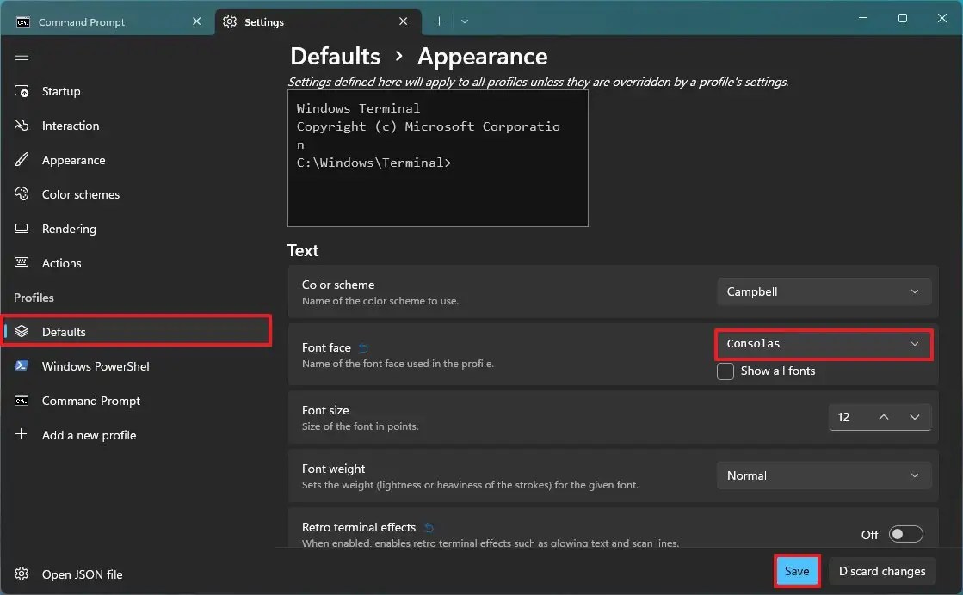Reset Font face using the revert arrow

(x=361, y=347)
